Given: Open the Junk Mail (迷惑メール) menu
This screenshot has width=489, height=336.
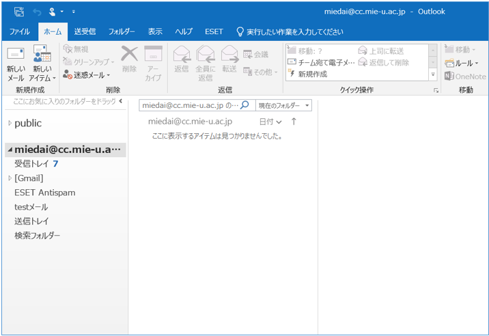Looking at the screenshot, I should click(x=86, y=75).
